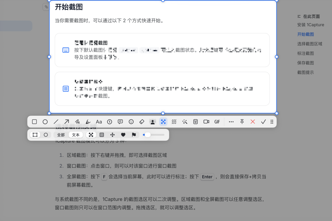The width and height of the screenshot is (332, 221).
Task: Click the keyboard shortcut card icon
Action: click(66, 50)
